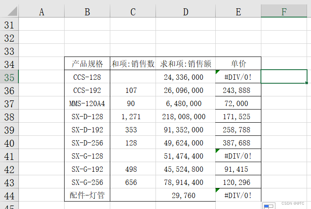The image size is (311, 209).
Task: Select the sales amount 26,096,000
Action: point(186,90)
